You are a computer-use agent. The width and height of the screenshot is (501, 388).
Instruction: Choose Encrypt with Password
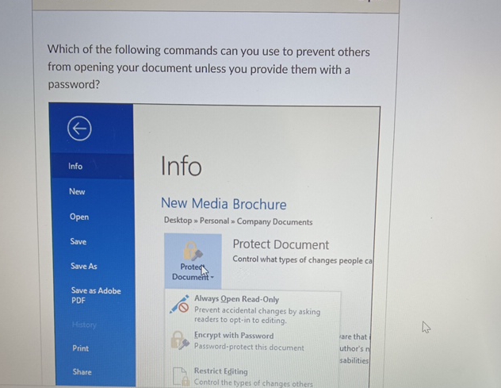coord(252,341)
